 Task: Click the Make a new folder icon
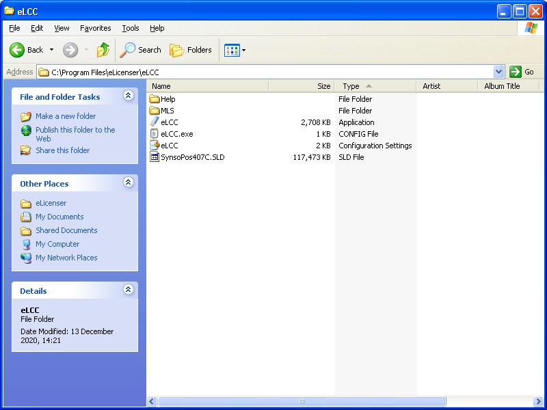tap(26, 116)
